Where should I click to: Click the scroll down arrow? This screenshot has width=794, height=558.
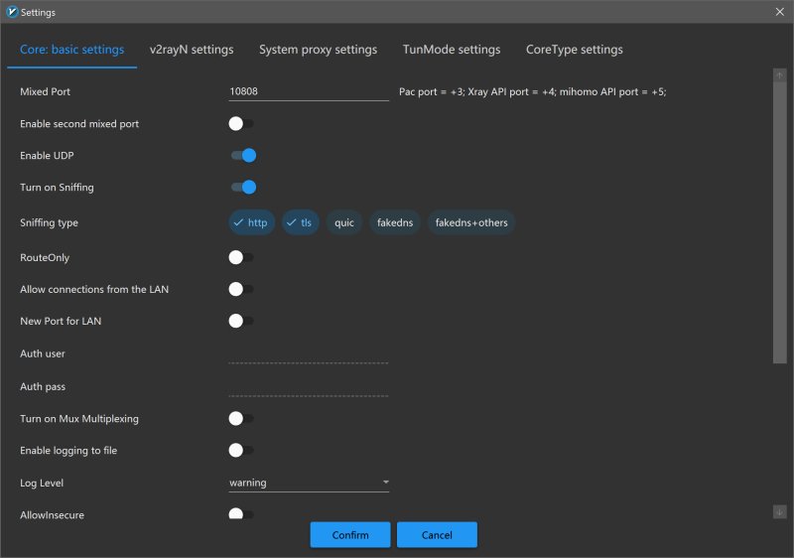[779, 511]
